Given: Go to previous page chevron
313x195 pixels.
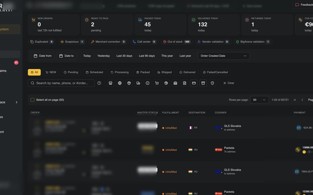Looking at the screenshot, I should pyautogui.click(x=302, y=100).
